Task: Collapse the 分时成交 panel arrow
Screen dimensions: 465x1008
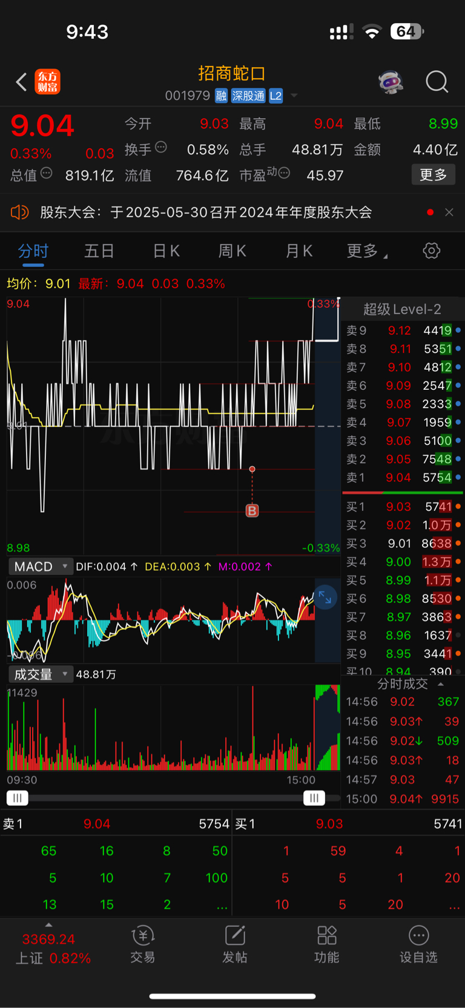Action: click(441, 684)
